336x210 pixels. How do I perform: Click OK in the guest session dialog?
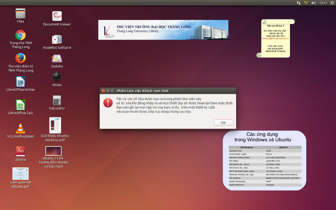tap(223, 123)
